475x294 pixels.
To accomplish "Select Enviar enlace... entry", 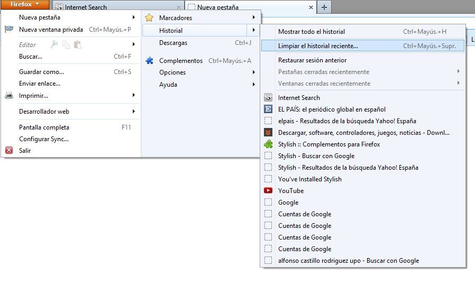I will click(71, 83).
